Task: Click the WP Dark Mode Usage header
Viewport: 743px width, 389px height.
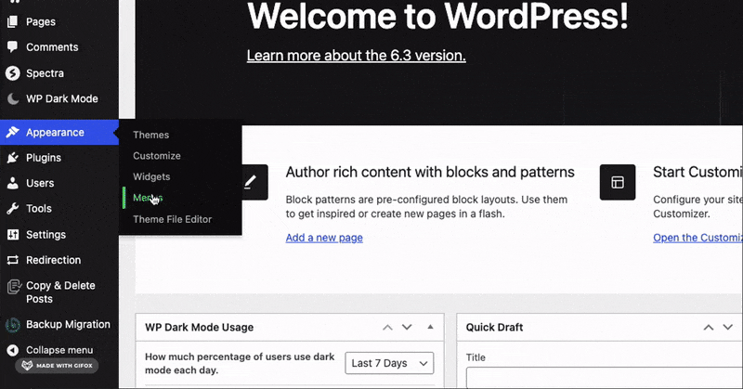Action: 199,327
